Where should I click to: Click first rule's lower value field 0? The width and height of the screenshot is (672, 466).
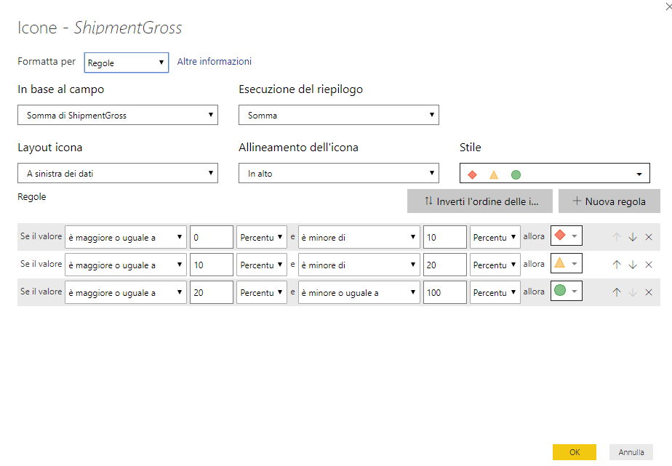[212, 237]
